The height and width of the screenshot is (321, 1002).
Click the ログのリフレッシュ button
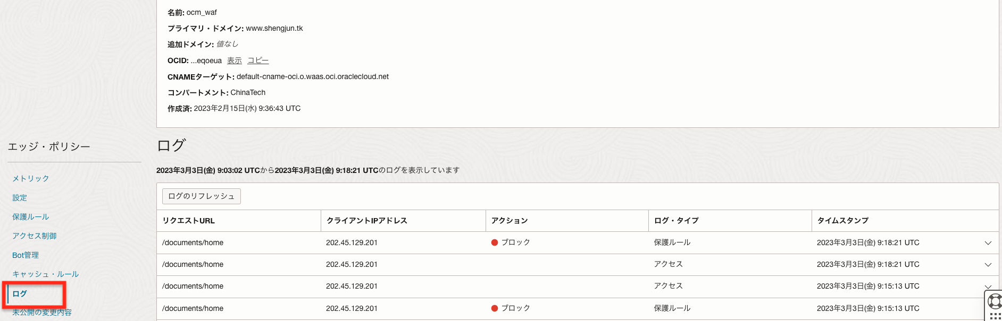tap(202, 196)
